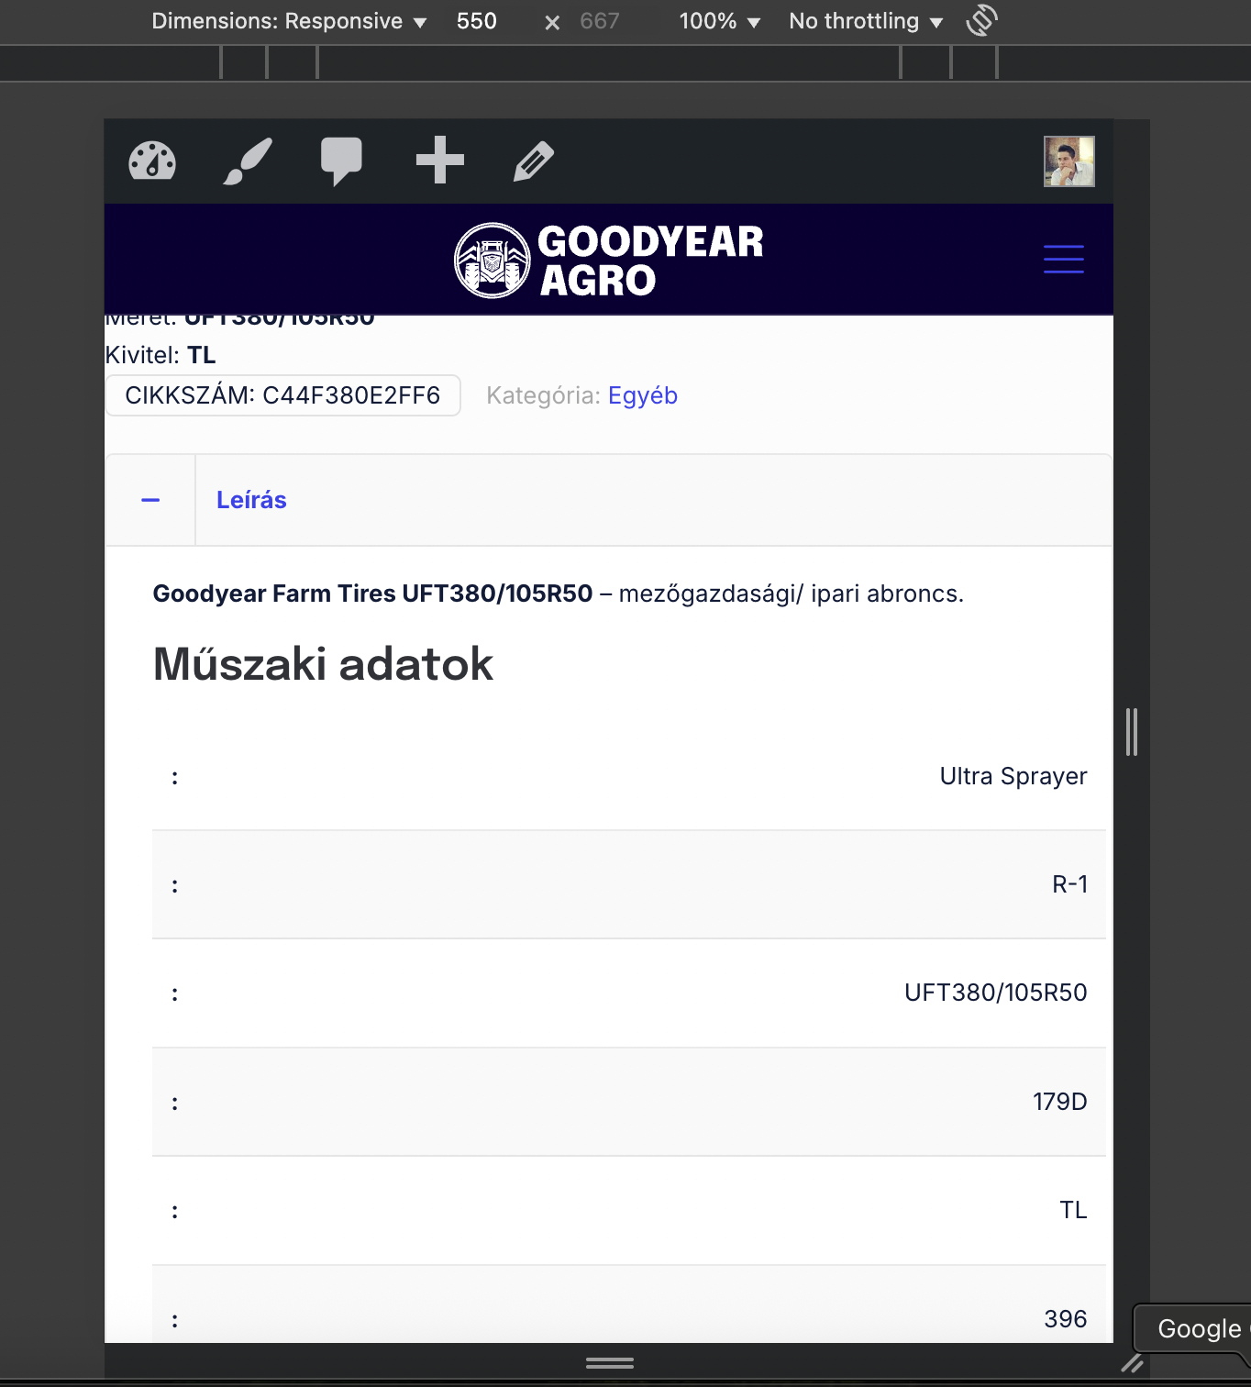The height and width of the screenshot is (1387, 1251).
Task: Click the Kivitel: TL line
Action: click(161, 355)
